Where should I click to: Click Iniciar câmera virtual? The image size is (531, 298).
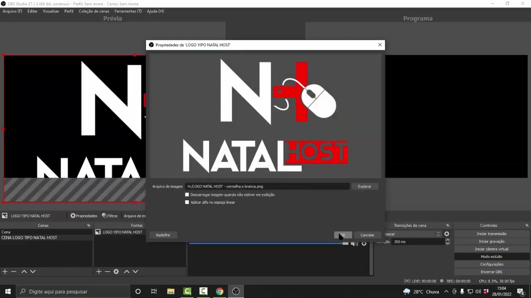tap(492, 249)
